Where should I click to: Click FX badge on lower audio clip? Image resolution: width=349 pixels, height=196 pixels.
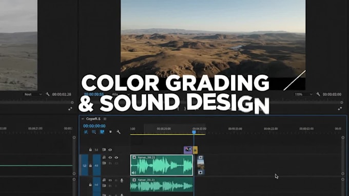pyautogui.click(x=134, y=180)
